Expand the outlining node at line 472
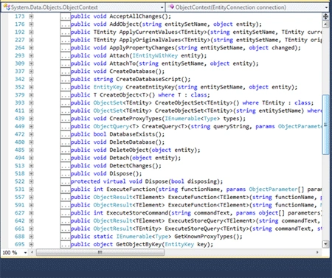The width and height of the screenshot is (332, 278). point(31,134)
